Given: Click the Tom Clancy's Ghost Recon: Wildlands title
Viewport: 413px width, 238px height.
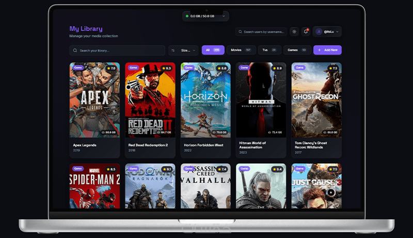Looking at the screenshot, I should 311,145.
